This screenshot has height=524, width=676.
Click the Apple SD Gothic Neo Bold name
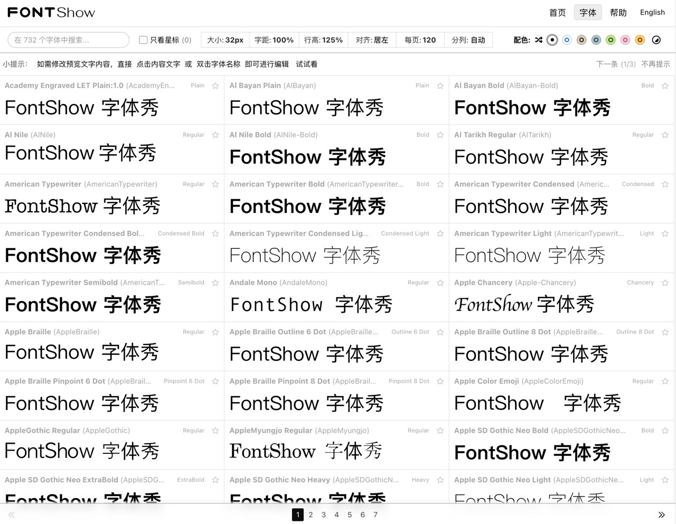(x=501, y=431)
